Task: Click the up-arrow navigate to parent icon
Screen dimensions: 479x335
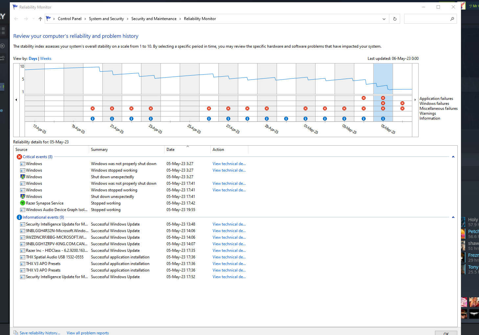Action: [x=40, y=19]
